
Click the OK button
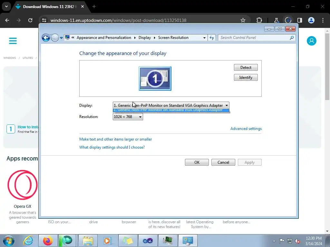[197, 162]
